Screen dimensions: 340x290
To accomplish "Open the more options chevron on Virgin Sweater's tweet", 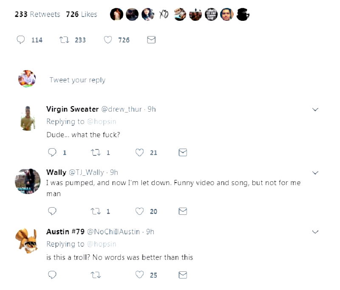I will point(315,110).
